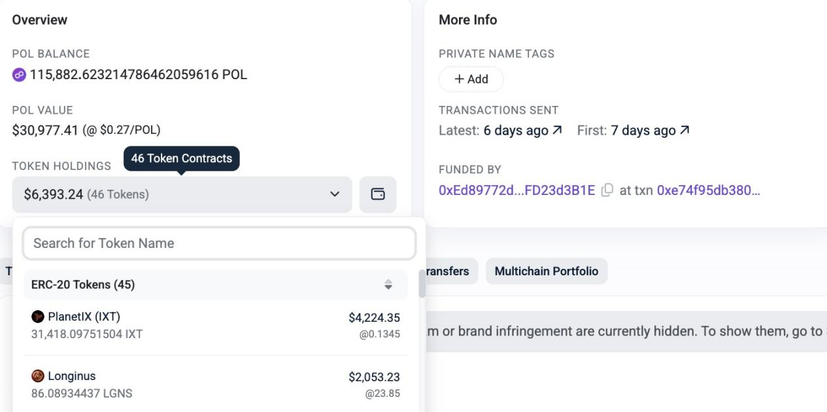Collapse the token holdings dropdown

pos(335,194)
